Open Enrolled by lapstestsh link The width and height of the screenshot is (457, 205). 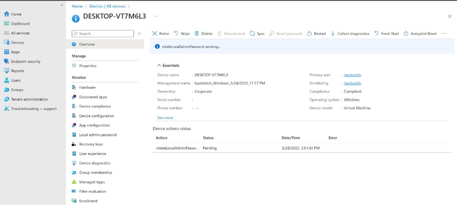click(x=353, y=83)
